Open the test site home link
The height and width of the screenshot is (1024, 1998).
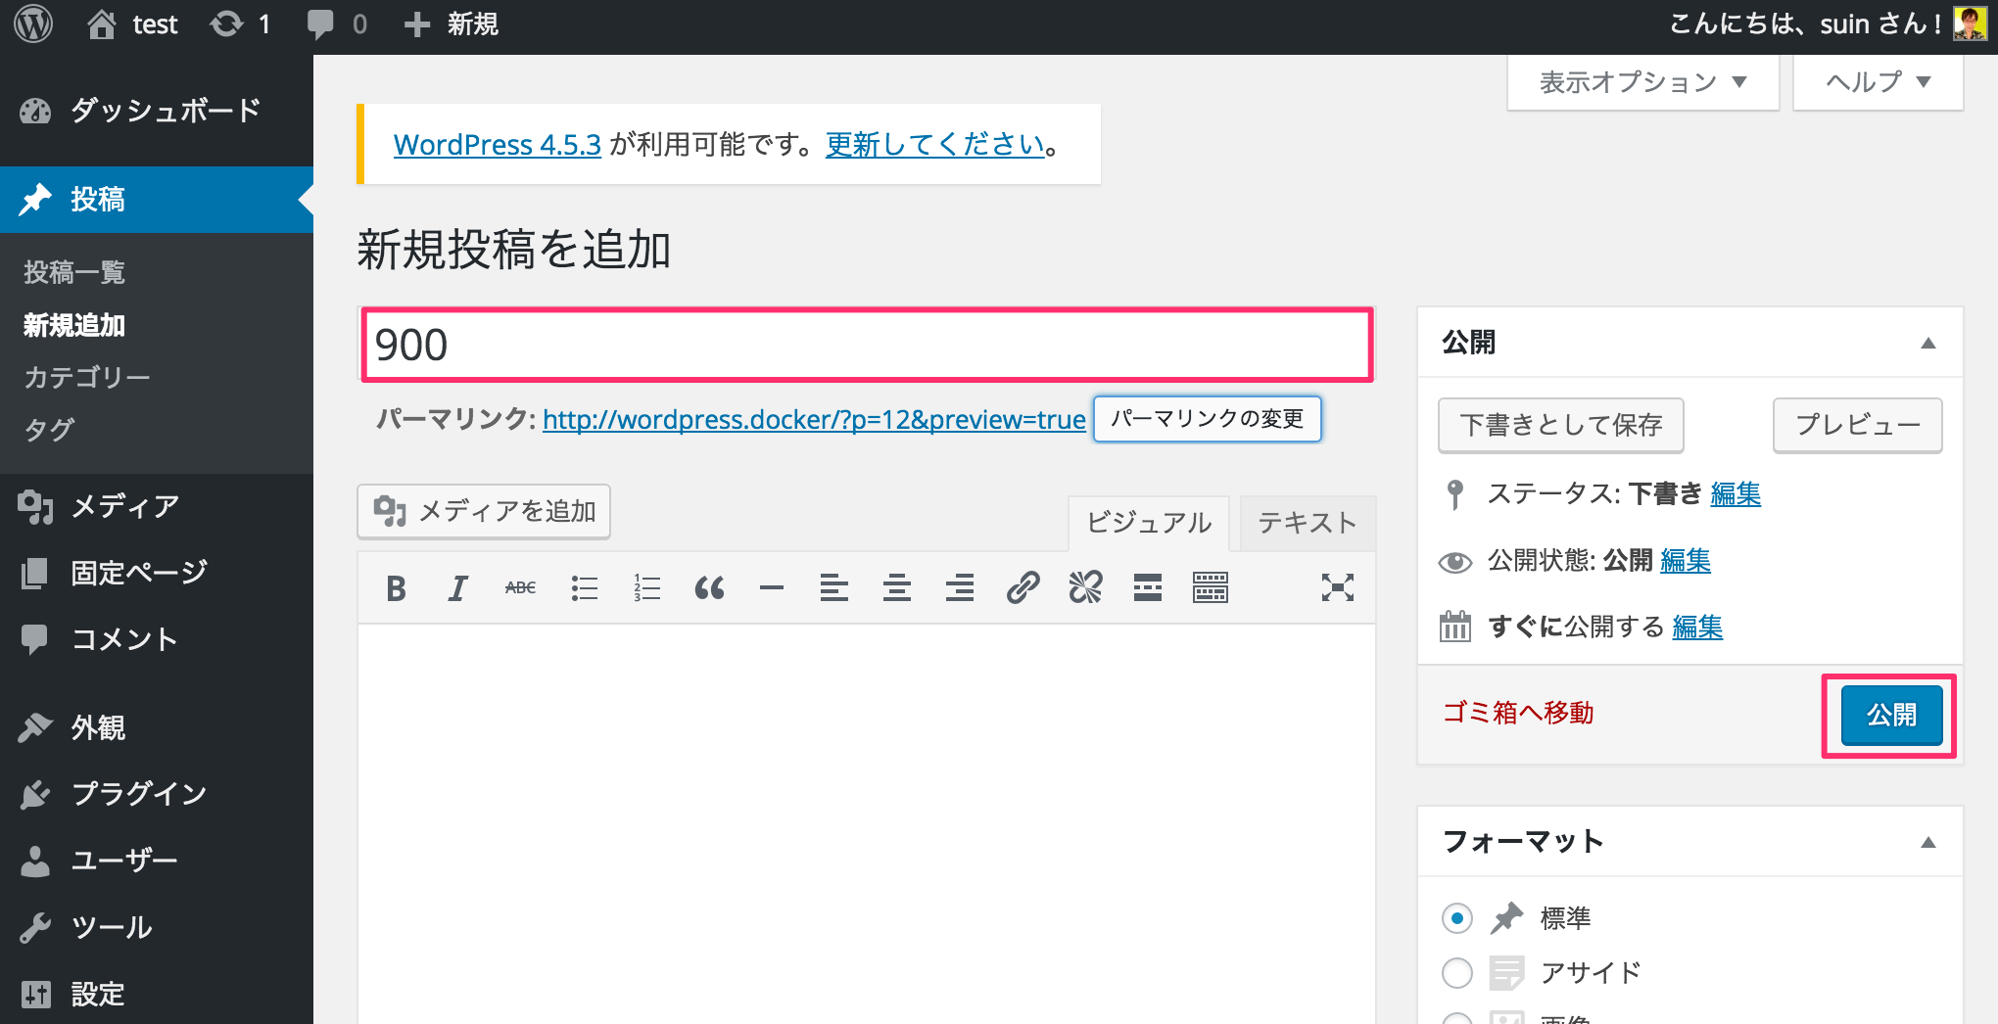click(132, 23)
